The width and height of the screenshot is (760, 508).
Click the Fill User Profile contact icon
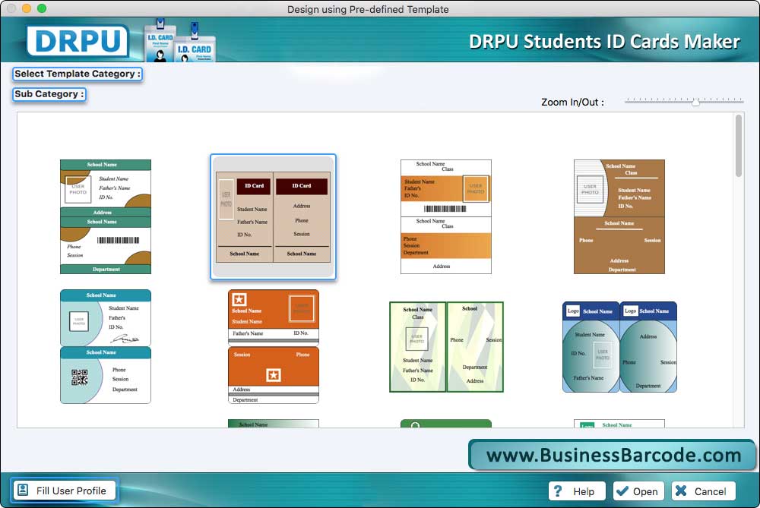pos(23,490)
